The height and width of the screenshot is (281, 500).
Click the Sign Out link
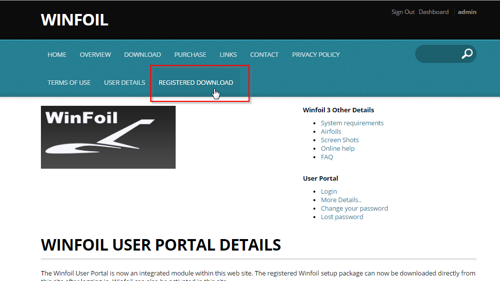tap(403, 12)
